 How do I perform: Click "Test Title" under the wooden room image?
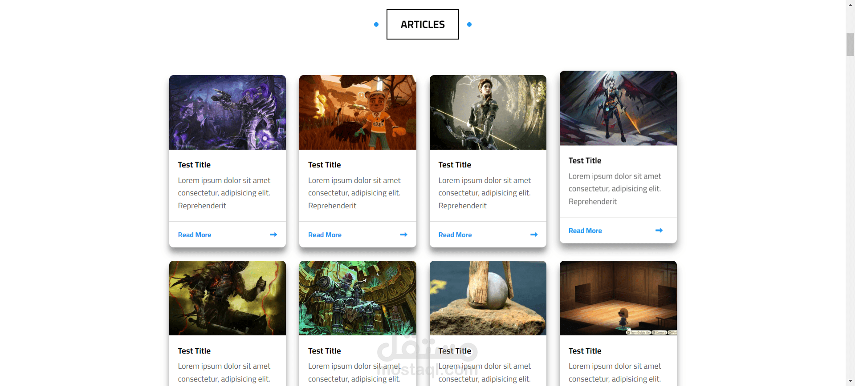point(585,351)
